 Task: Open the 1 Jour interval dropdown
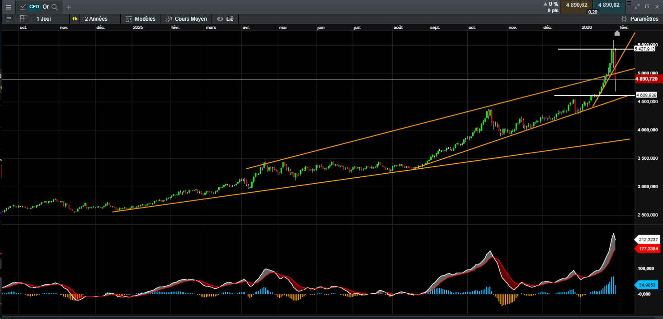tap(44, 19)
